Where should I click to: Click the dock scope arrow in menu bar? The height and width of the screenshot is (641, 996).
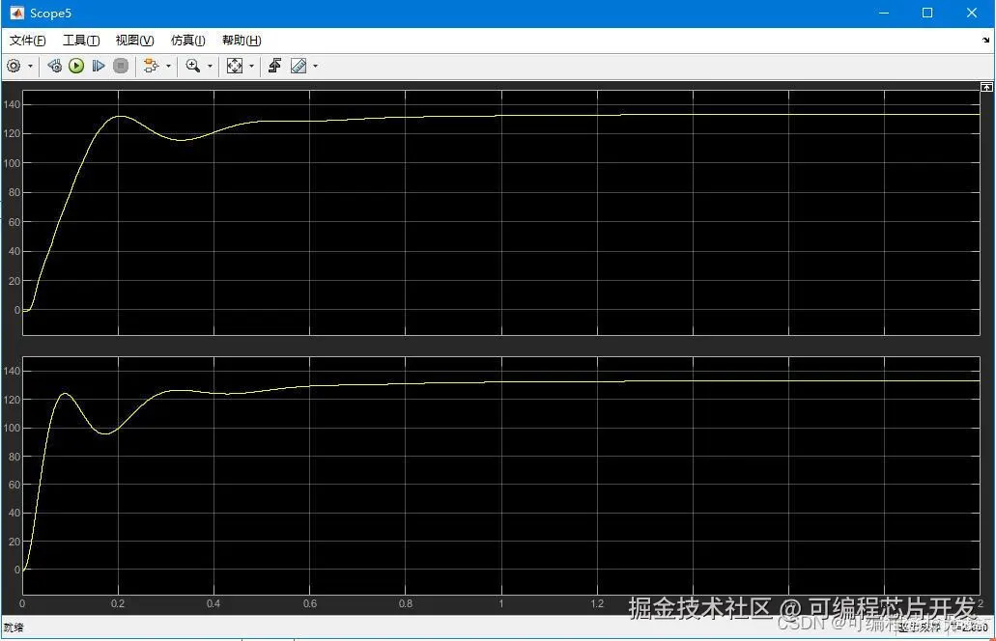coord(985,40)
